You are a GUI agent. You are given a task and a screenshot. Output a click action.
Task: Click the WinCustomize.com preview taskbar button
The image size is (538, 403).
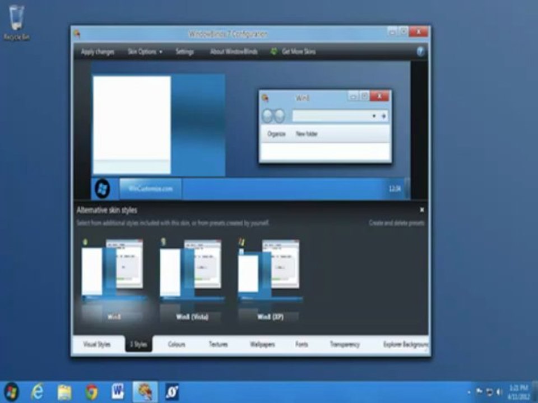(150, 189)
